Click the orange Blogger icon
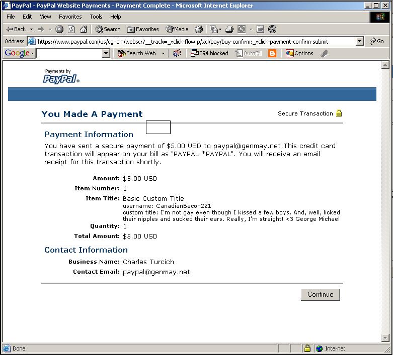The image size is (393, 355). [272, 53]
